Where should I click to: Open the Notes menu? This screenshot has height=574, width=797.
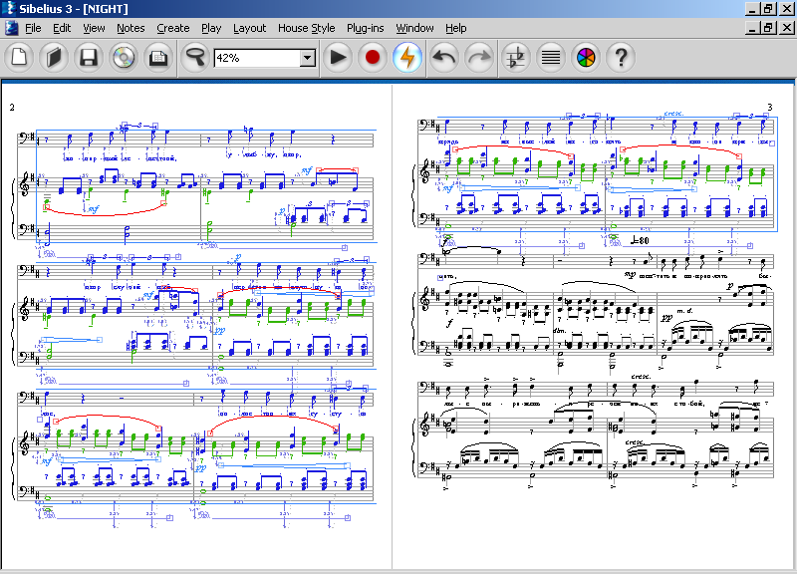(131, 28)
